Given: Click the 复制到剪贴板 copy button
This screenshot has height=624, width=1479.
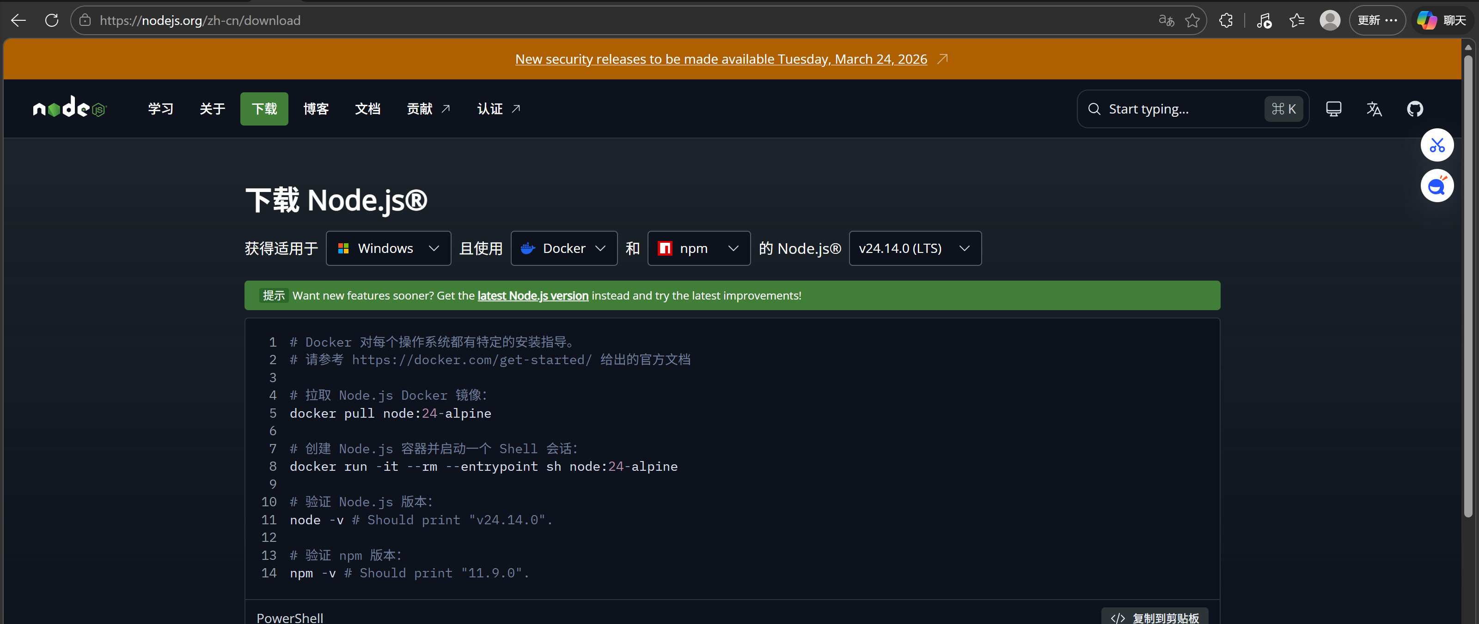Looking at the screenshot, I should click(1155, 618).
